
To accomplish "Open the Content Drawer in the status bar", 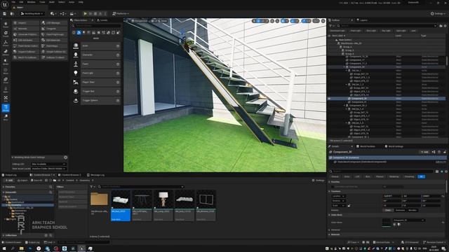I will pos(12,242).
